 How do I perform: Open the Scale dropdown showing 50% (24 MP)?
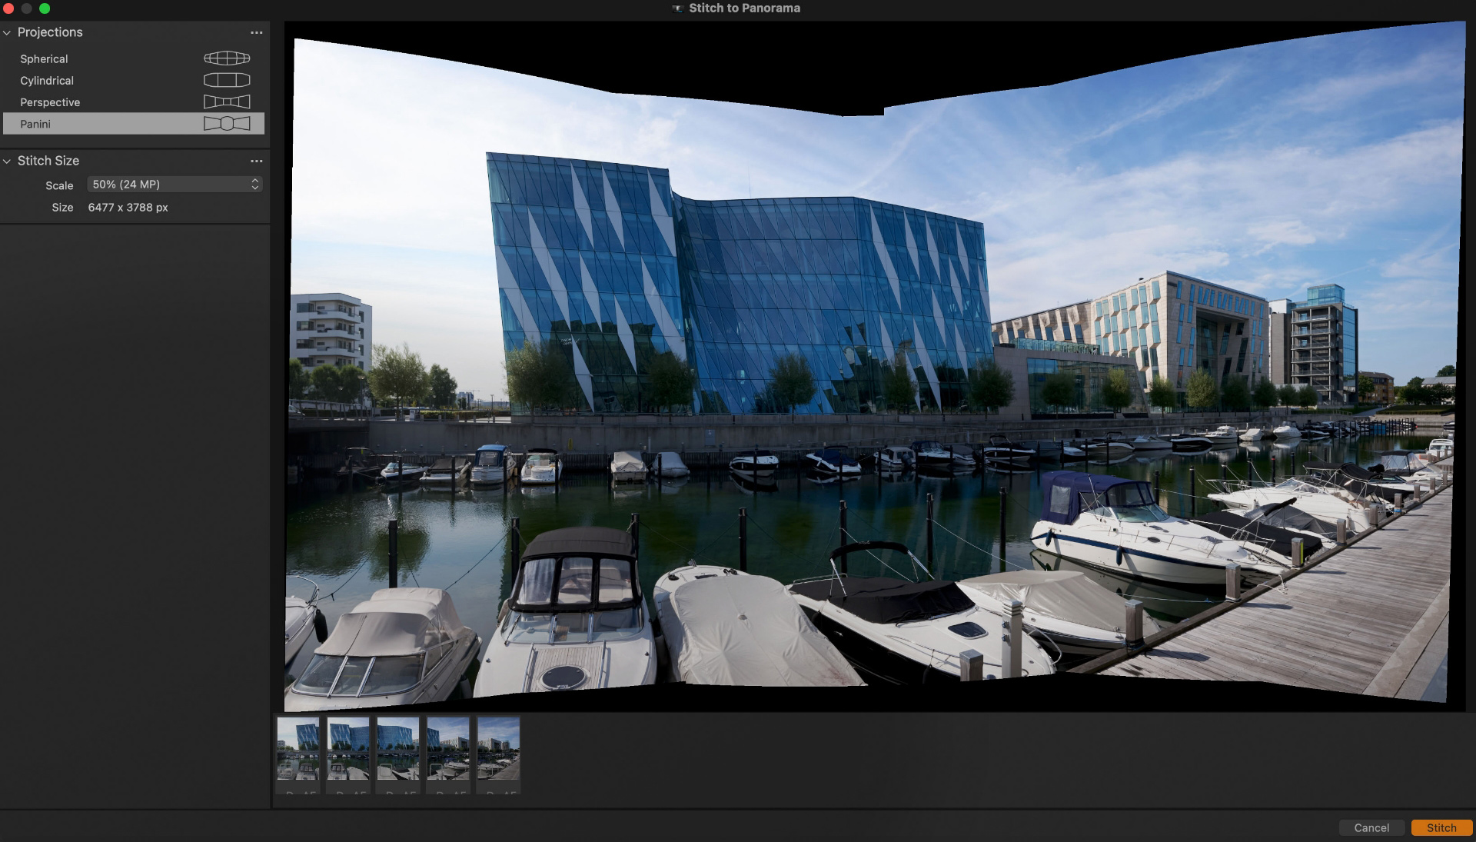[169, 184]
